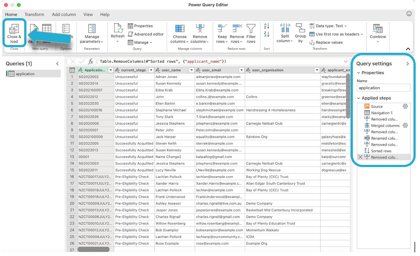Viewport: 420px width, 256px height.
Task: Collapse the ribbon with the up chevron
Action: (x=408, y=49)
